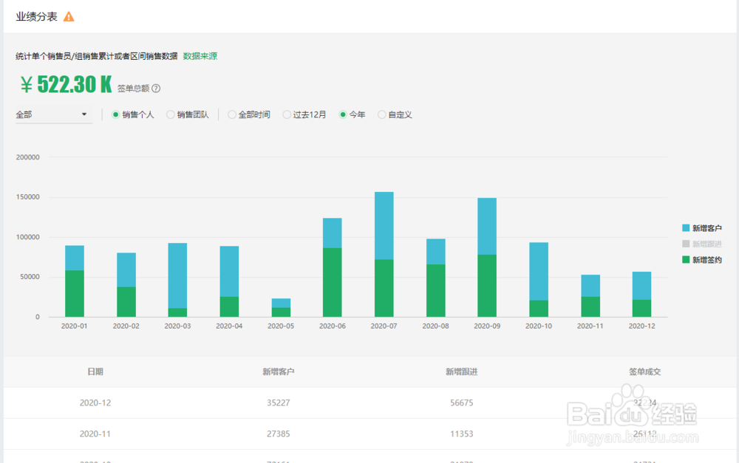Toggle the 新增客户 legend item
The width and height of the screenshot is (739, 463).
click(x=709, y=228)
